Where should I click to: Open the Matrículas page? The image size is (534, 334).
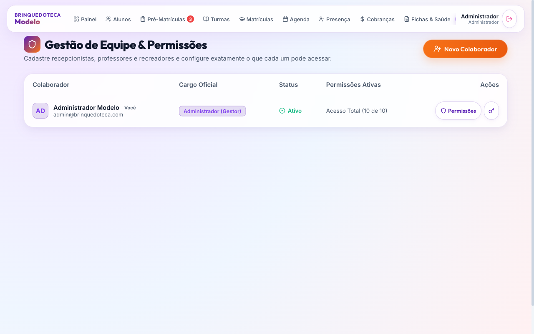(256, 19)
